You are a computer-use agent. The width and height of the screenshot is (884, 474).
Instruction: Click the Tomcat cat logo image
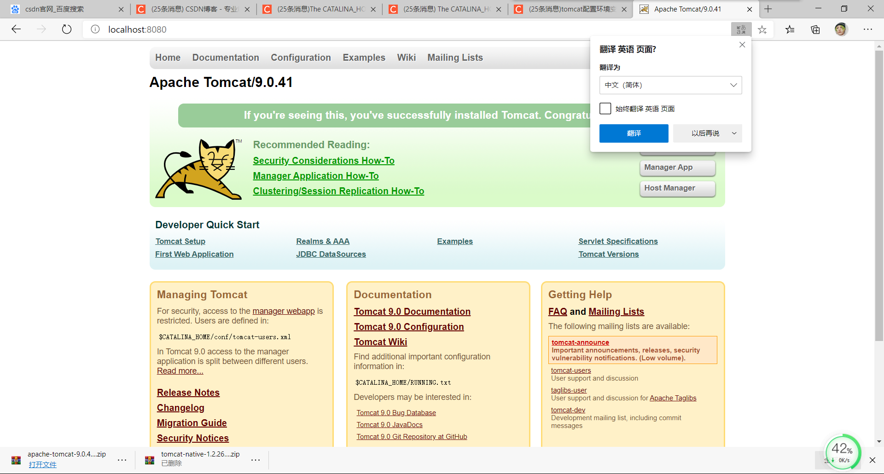tap(198, 169)
